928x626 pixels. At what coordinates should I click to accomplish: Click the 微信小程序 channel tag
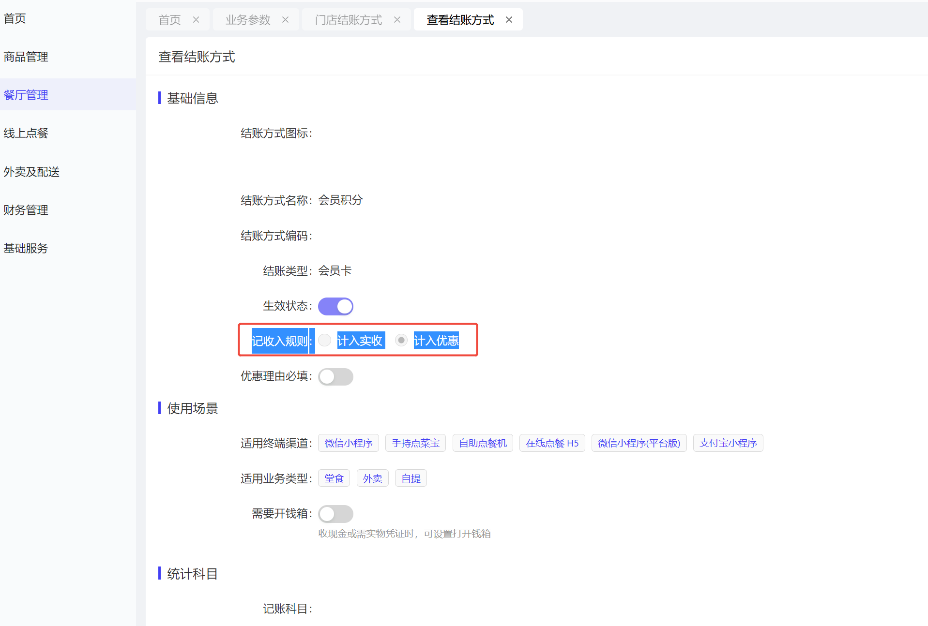(x=348, y=443)
